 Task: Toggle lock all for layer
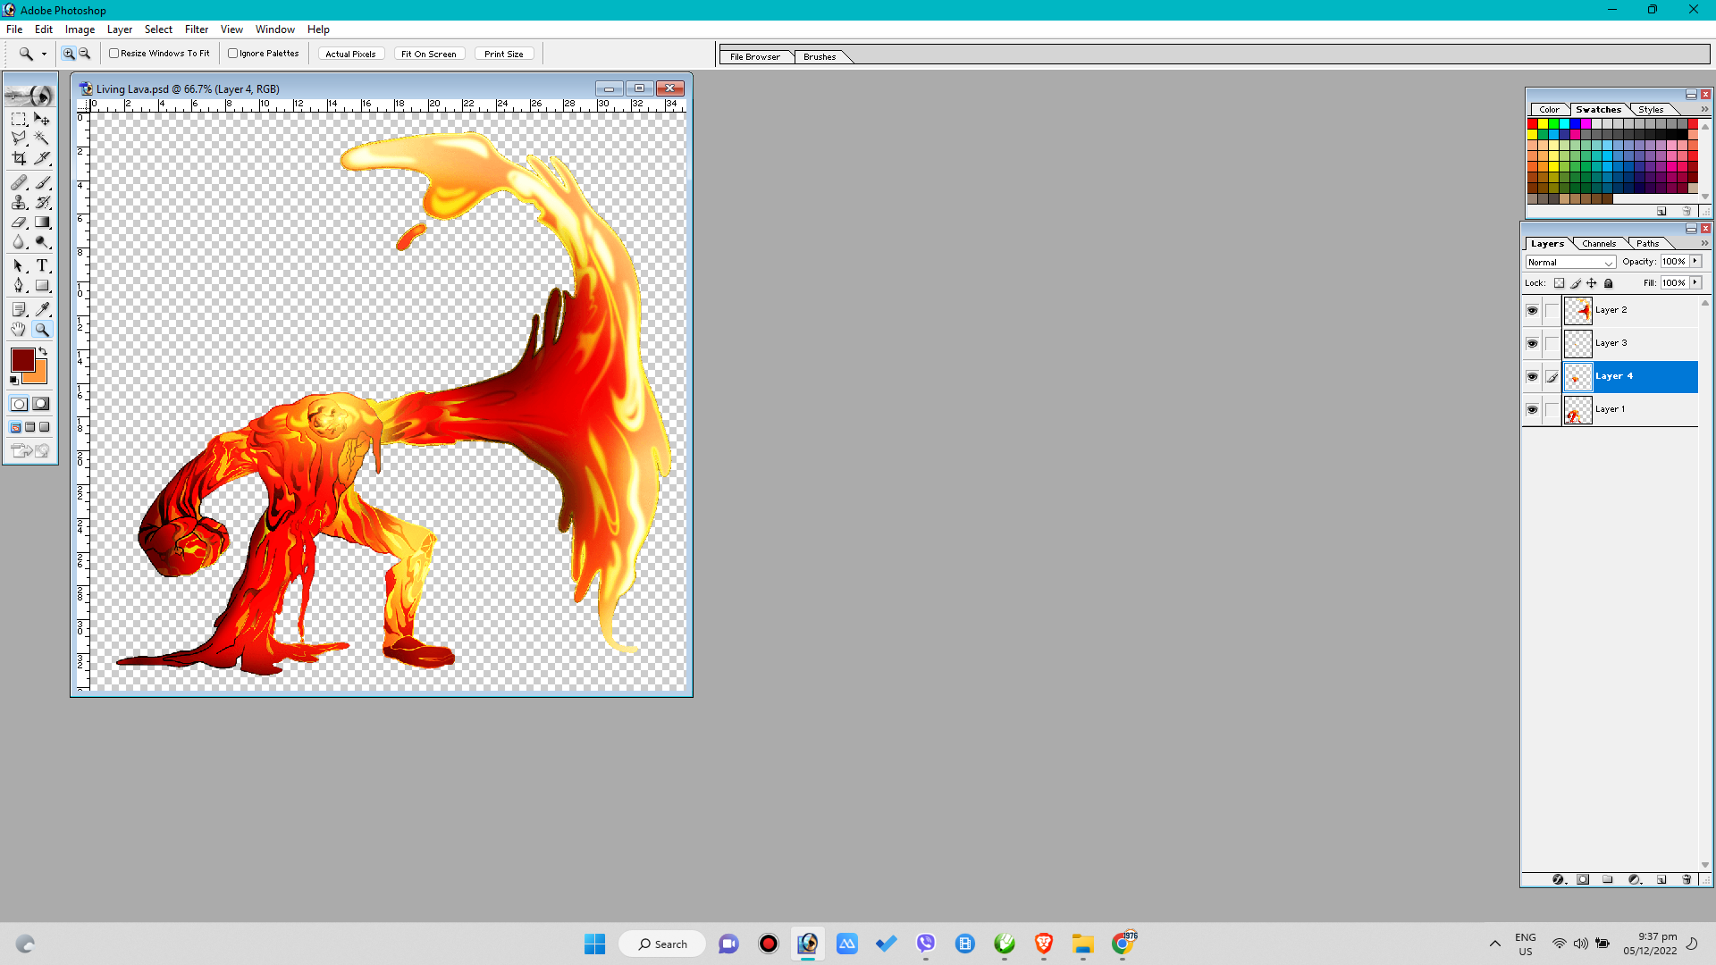[1609, 283]
